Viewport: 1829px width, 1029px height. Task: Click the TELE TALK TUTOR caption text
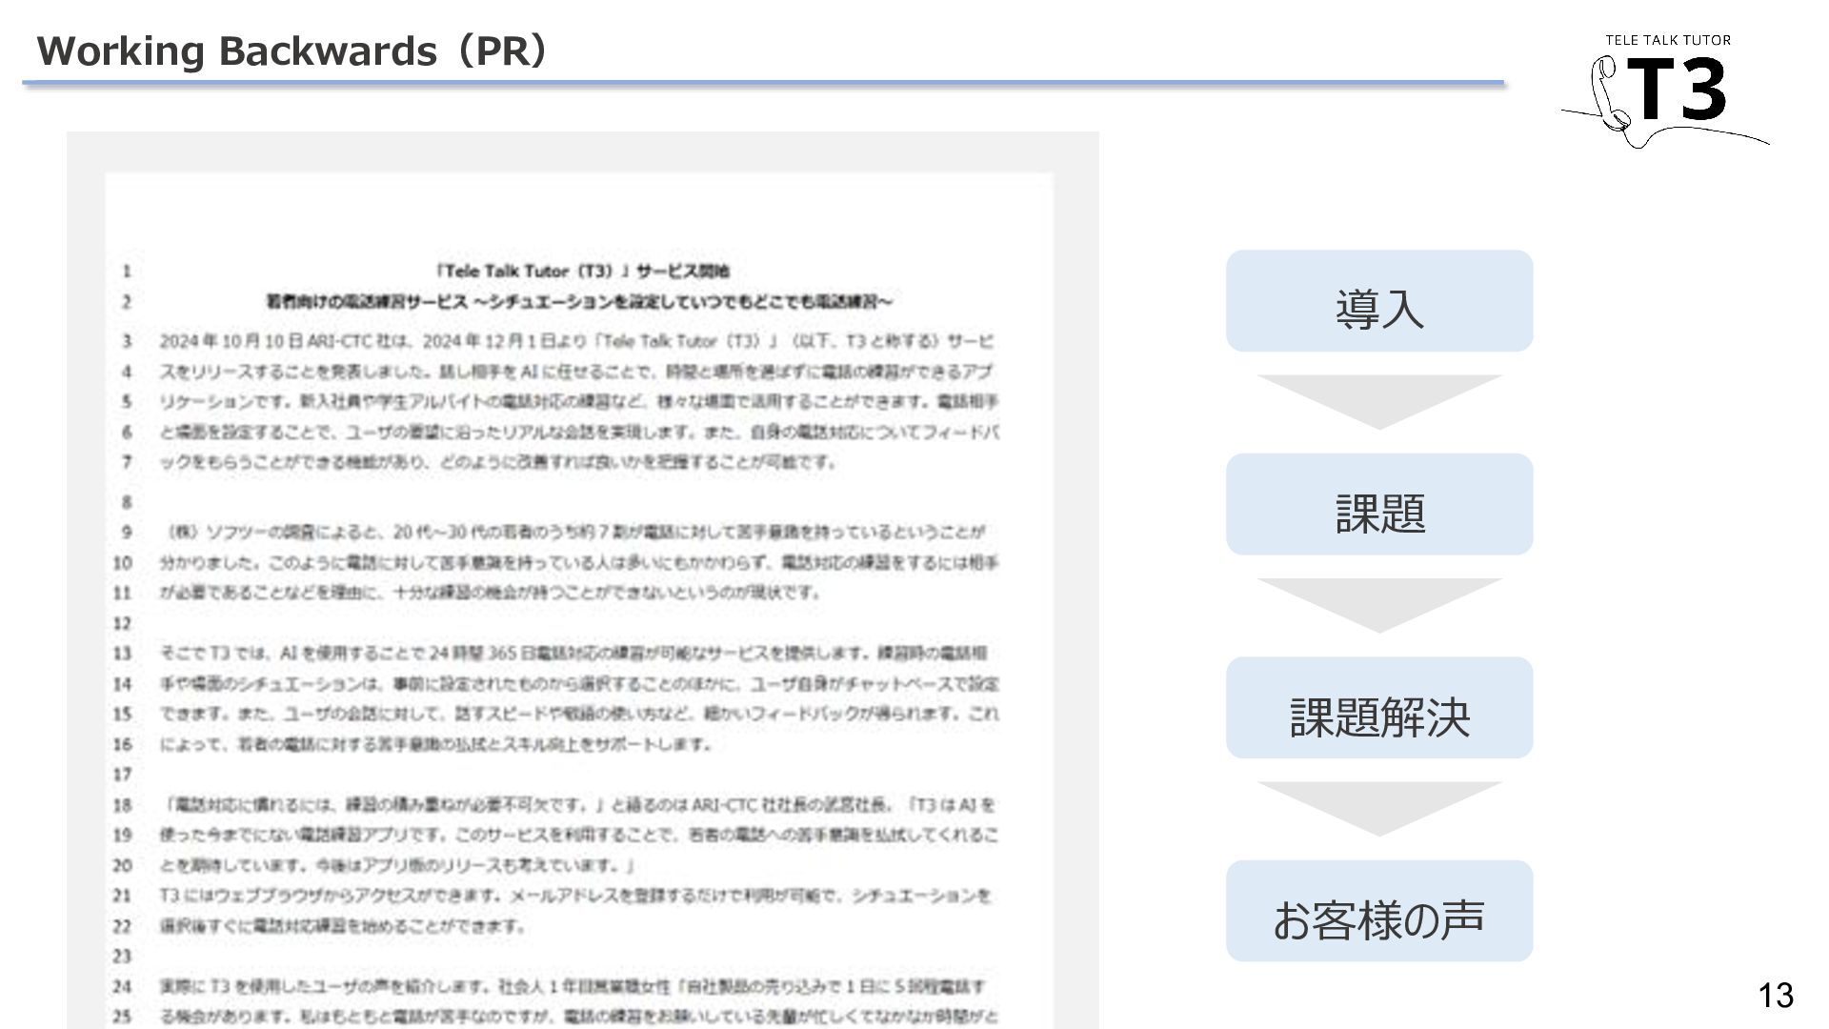tap(1668, 40)
